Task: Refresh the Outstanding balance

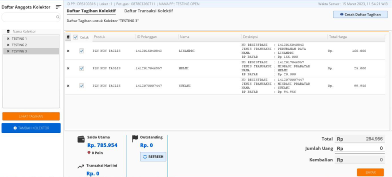Action: point(153,157)
